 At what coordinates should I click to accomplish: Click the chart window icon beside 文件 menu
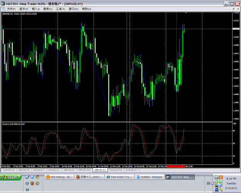coord(3,9)
